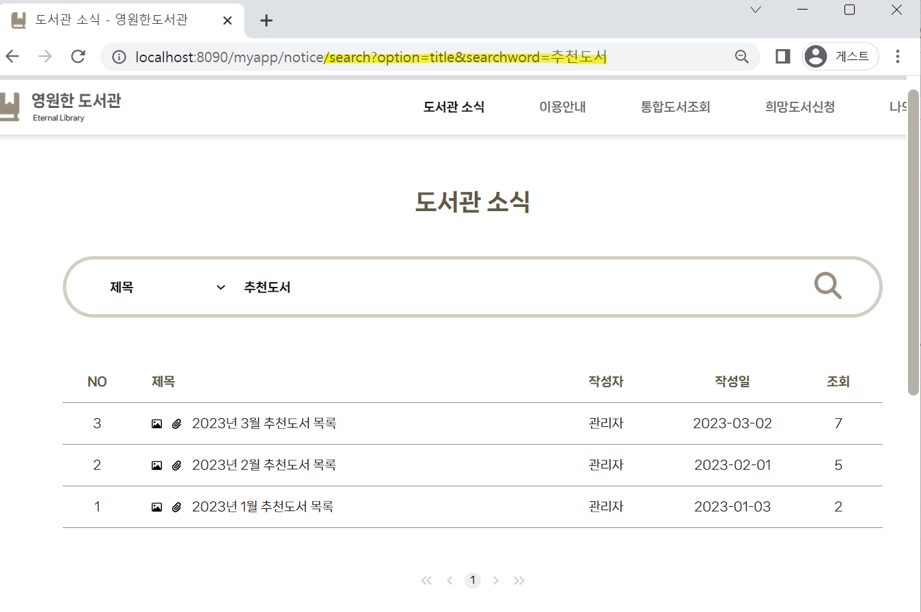The height and width of the screenshot is (612, 921).
Task: Open the 게스트 profile button
Action: point(840,57)
